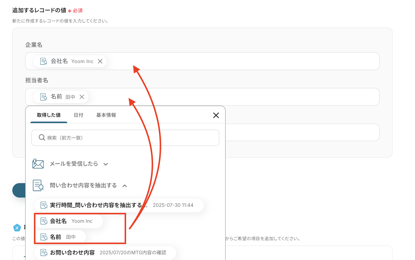Select the 実行時間_問い合わせ内容を抽出する value chip

[x=119, y=205]
